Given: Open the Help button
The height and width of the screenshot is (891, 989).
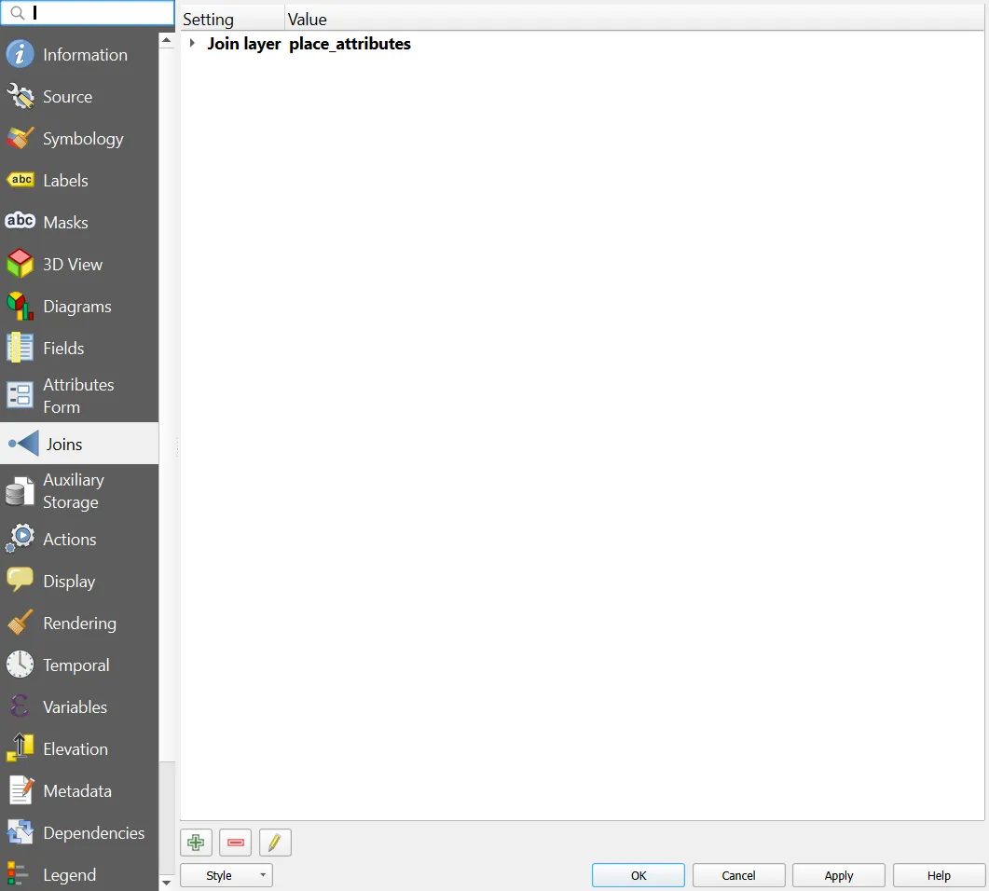Looking at the screenshot, I should pos(940,875).
